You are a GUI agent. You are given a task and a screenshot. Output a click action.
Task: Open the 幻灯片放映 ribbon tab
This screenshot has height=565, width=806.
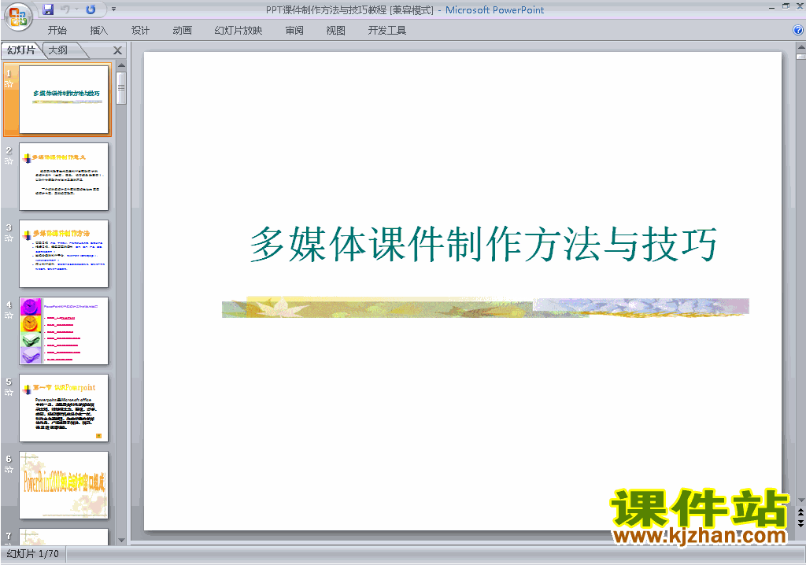(238, 31)
